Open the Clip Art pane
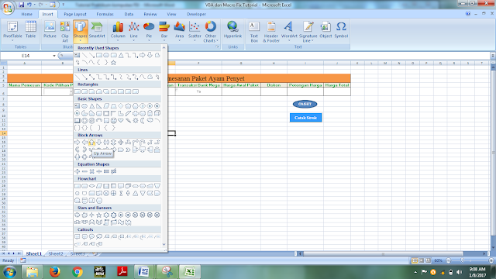 65,31
